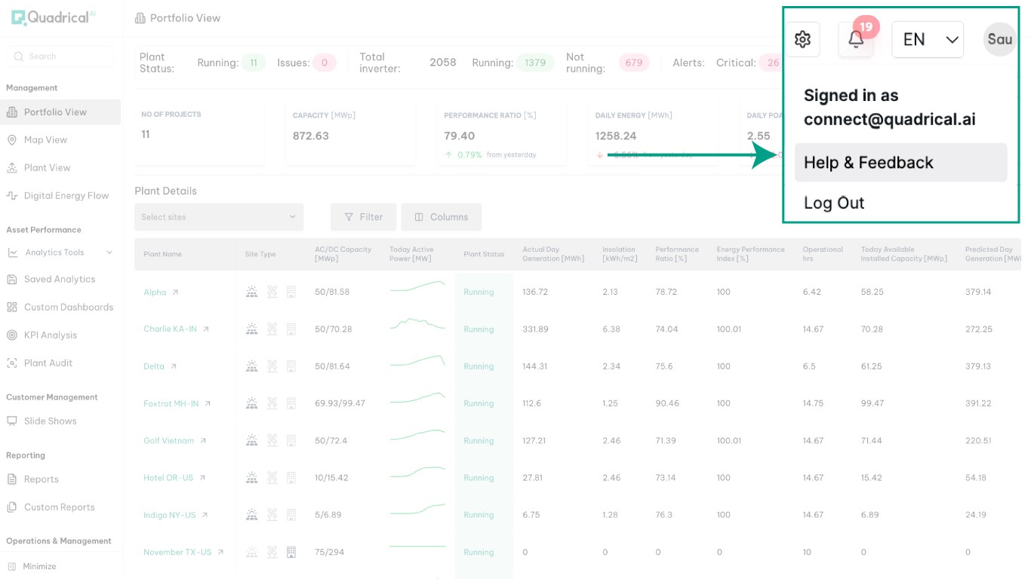The image size is (1031, 579).
Task: Click the Plant View icon in the sidebar
Action: coord(11,168)
